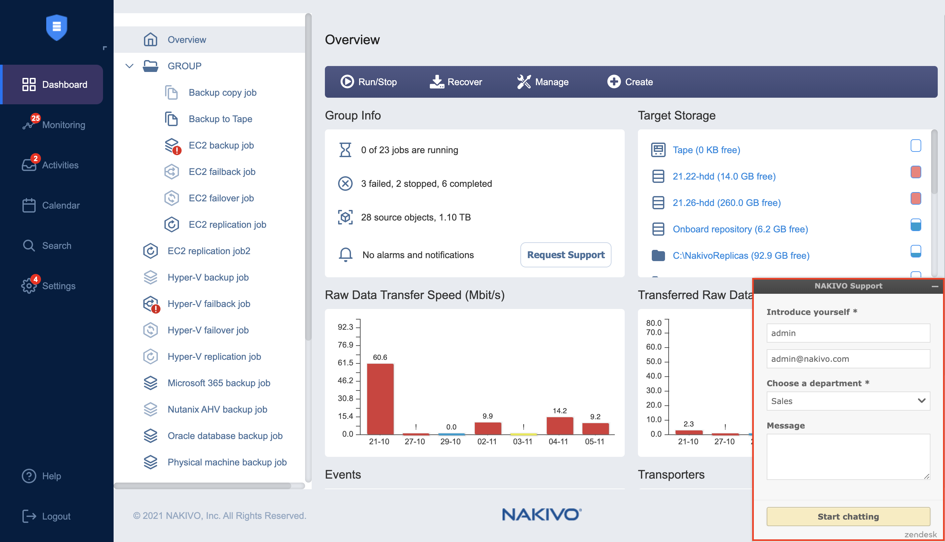945x542 pixels.
Task: Click the 21-10 bar labeled 60.6
Action: 380,399
